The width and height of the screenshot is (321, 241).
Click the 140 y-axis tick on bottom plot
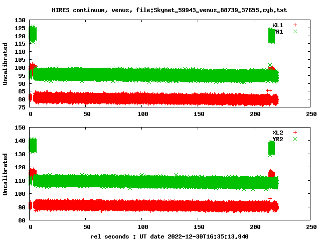20,141
